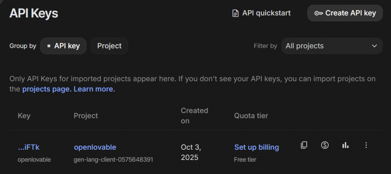Click the document icon beside API quickstart

236,13
